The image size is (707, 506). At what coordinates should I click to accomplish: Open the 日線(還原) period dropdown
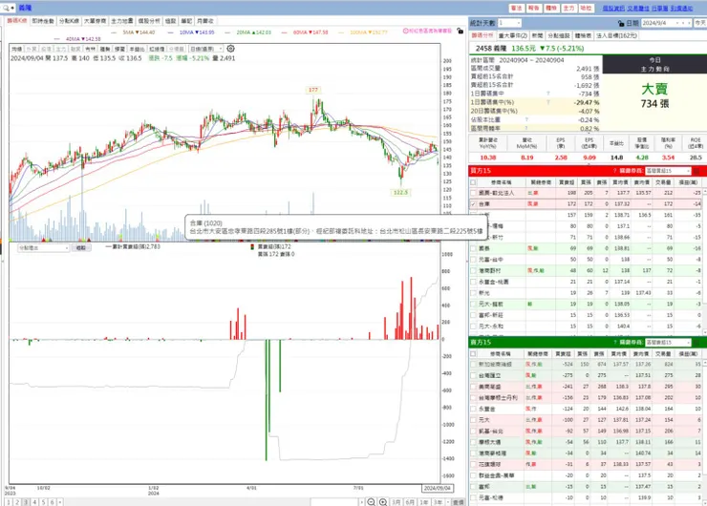(205, 49)
